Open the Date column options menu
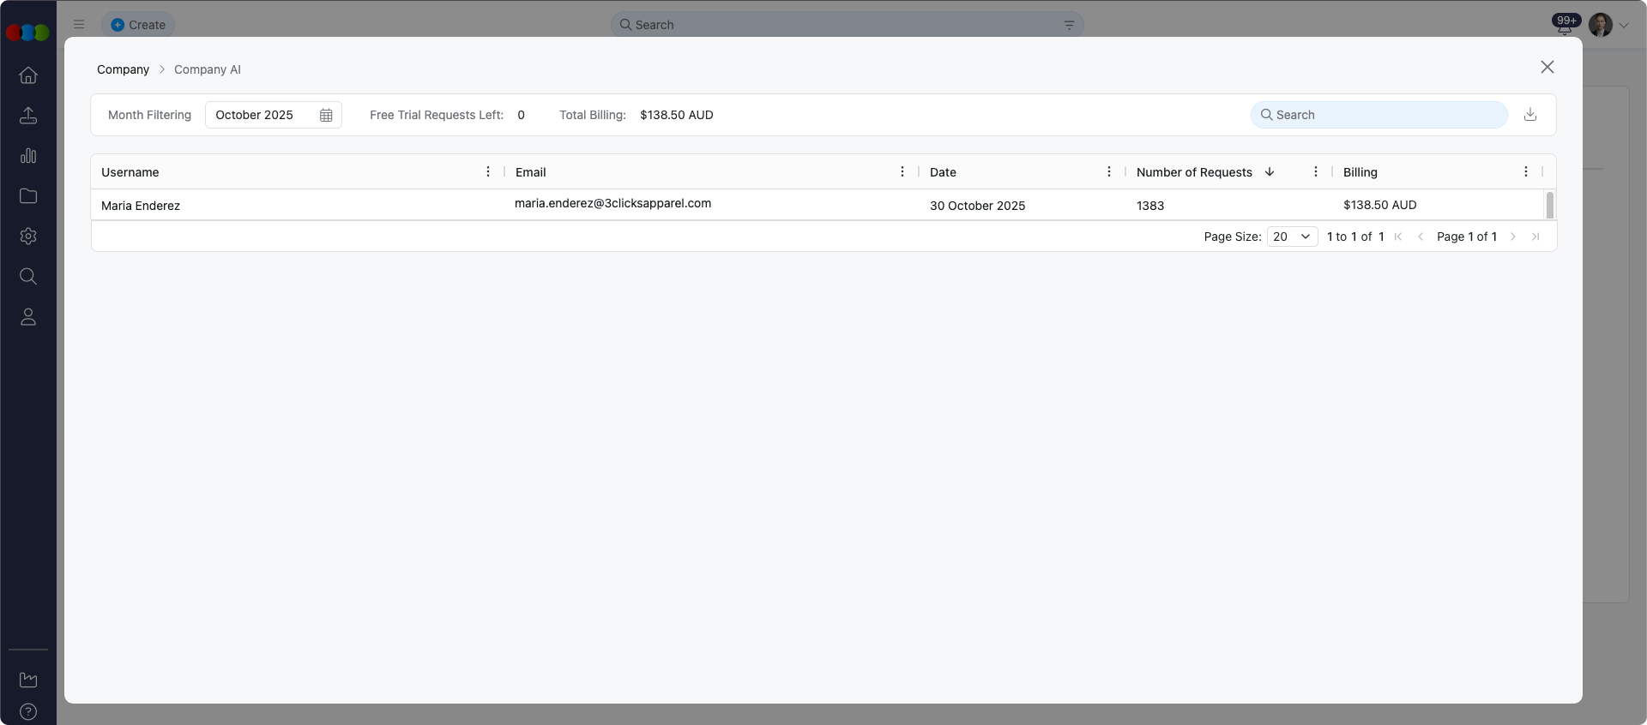 (1108, 172)
